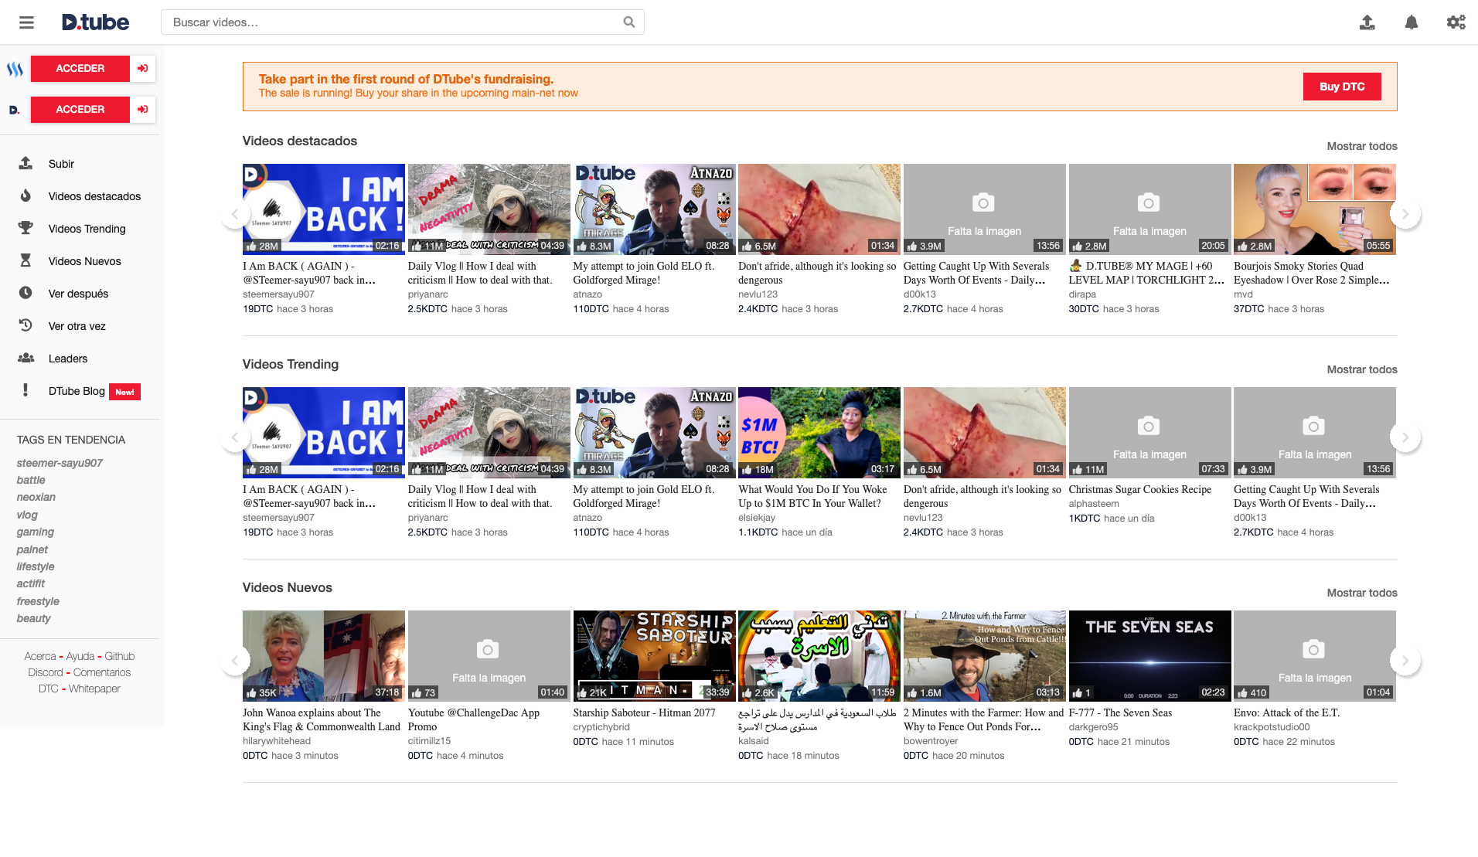The width and height of the screenshot is (1478, 857).
Task: Click the D.tube logo
Action: pos(95,22)
